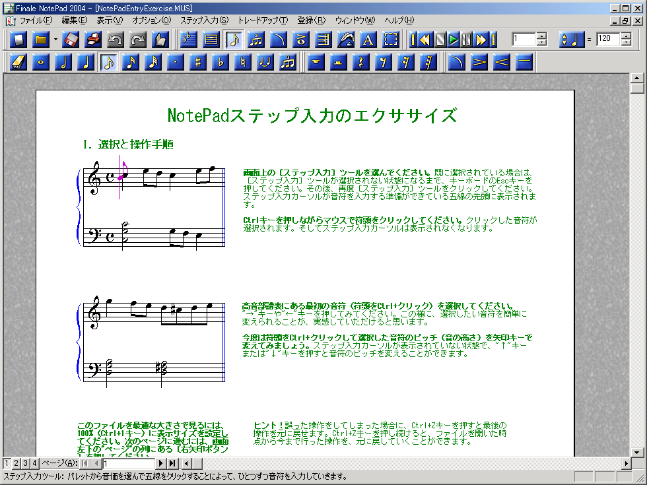Click the green Play button
Screen dimensions: 647x485
tap(454, 40)
